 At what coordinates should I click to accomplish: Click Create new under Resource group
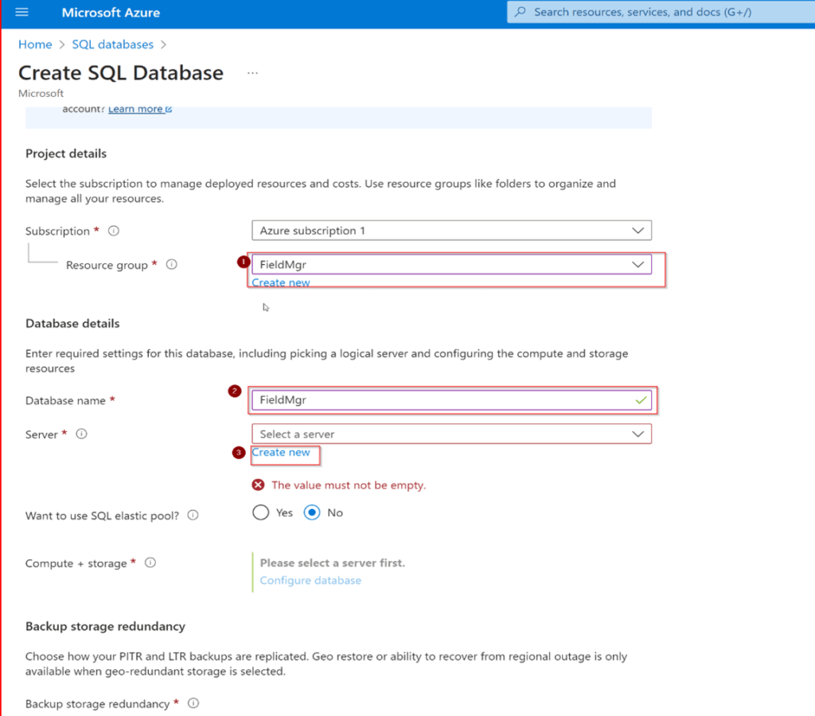(281, 282)
